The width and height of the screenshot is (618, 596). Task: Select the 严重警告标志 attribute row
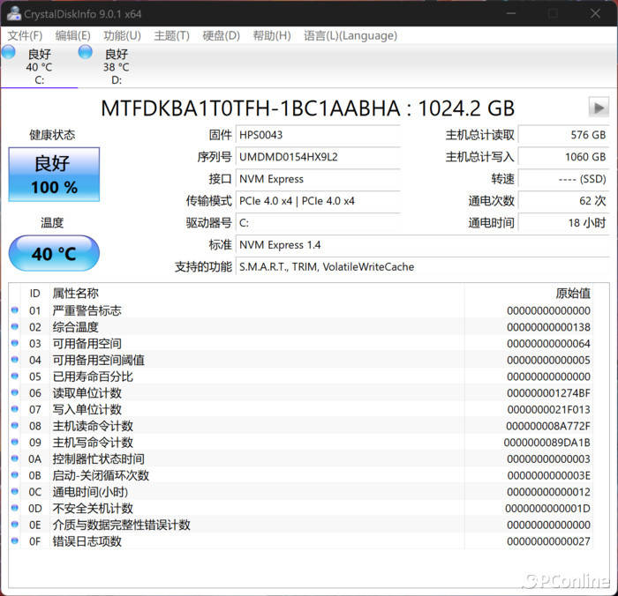point(302,310)
